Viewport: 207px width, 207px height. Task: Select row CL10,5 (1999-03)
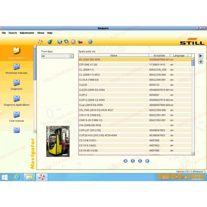[x=135, y=80]
